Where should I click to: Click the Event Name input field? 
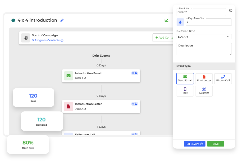(x=201, y=12)
